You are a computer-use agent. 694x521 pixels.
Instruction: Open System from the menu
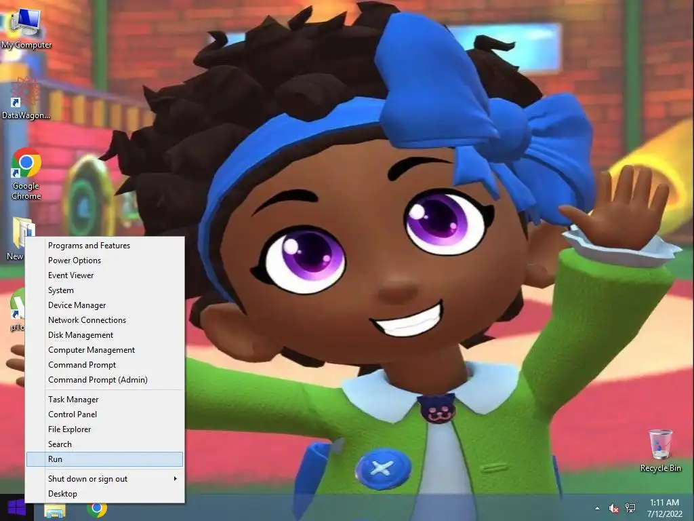point(104,290)
